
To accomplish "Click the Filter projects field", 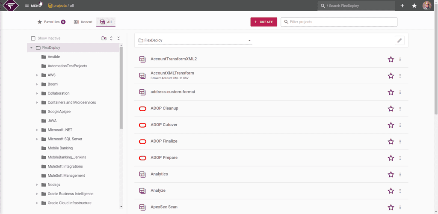I will tap(339, 22).
